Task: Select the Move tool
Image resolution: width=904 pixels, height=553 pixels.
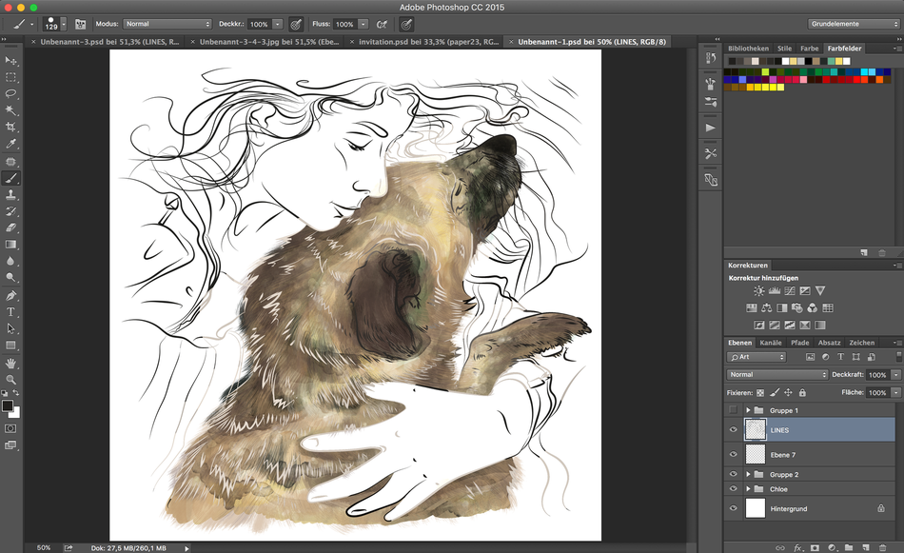Action: click(10, 61)
